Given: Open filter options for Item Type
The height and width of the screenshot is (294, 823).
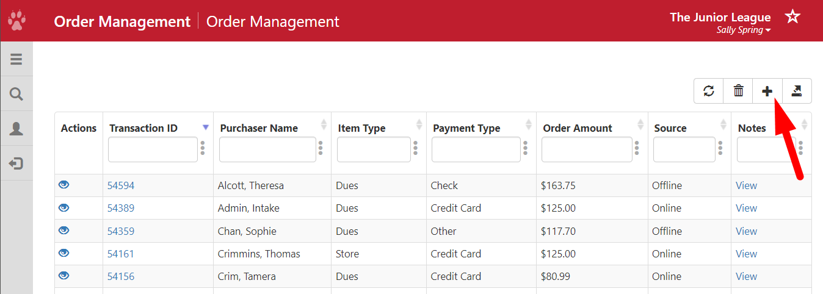Looking at the screenshot, I should click(415, 148).
